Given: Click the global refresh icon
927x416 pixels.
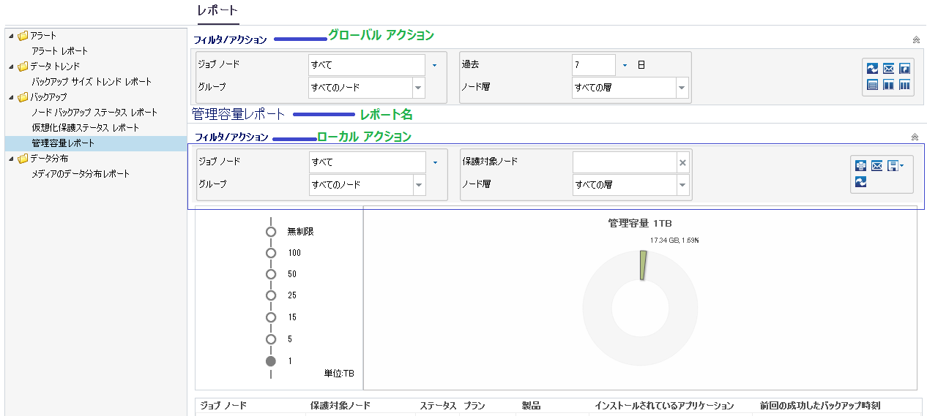Looking at the screenshot, I should point(872,69).
